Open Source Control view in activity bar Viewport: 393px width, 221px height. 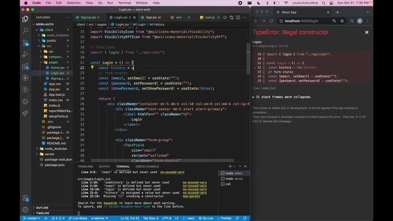[x=25, y=42]
